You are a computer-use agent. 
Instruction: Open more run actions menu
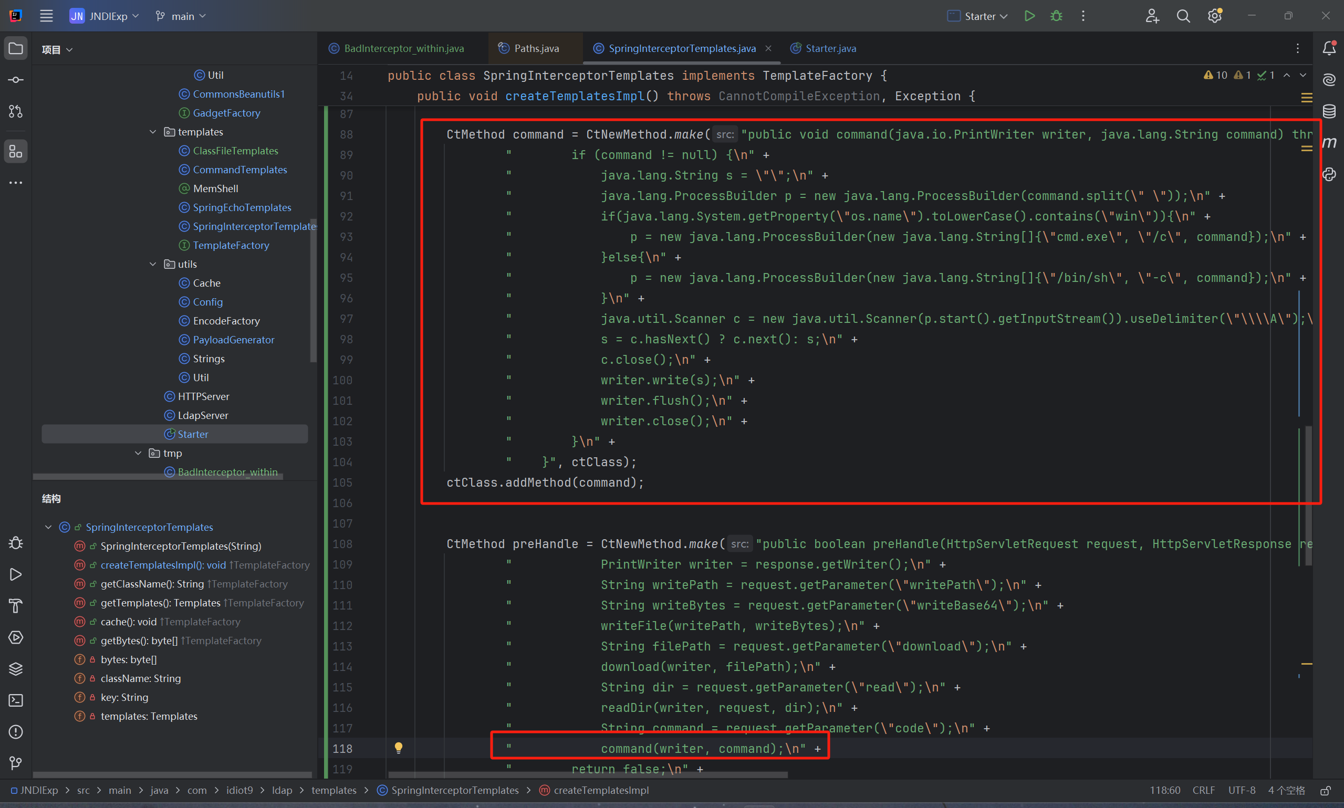point(1083,16)
